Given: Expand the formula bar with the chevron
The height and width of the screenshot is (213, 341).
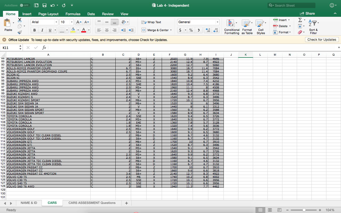Looking at the screenshot, I should click(x=339, y=47).
